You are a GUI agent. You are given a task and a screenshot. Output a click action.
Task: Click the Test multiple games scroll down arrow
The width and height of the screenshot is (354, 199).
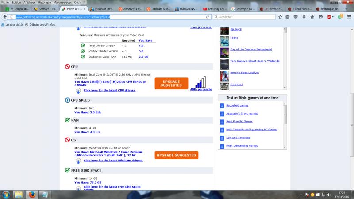[x=285, y=147]
